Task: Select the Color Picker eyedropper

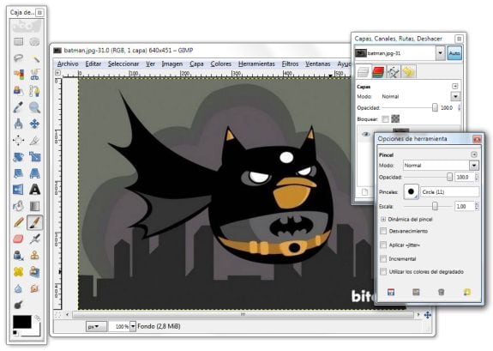Action: tap(19, 107)
